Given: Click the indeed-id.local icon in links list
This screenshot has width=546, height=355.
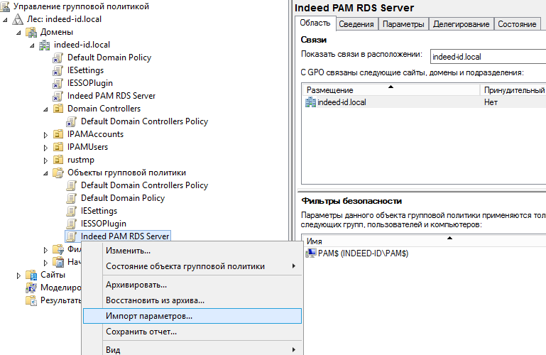Looking at the screenshot, I should pos(310,102).
